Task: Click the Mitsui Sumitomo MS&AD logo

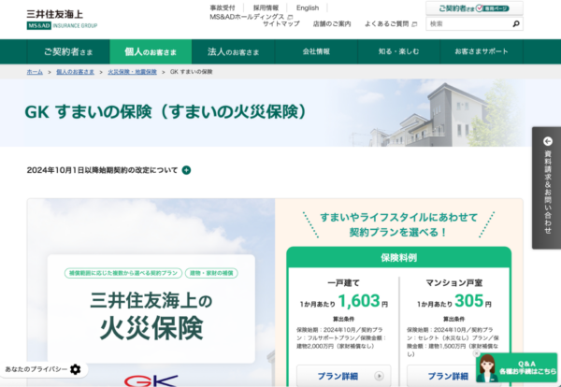Action: [62, 20]
